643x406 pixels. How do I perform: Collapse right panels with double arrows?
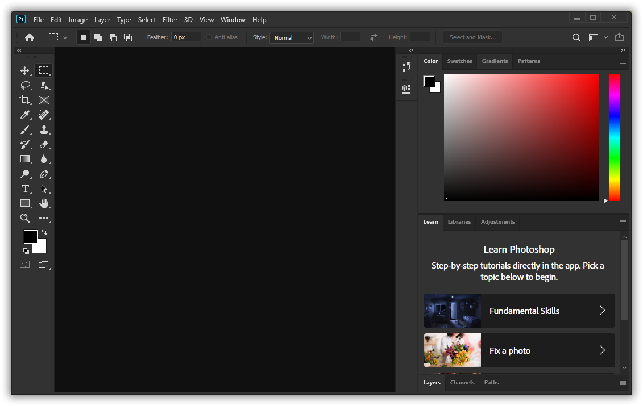(x=623, y=50)
